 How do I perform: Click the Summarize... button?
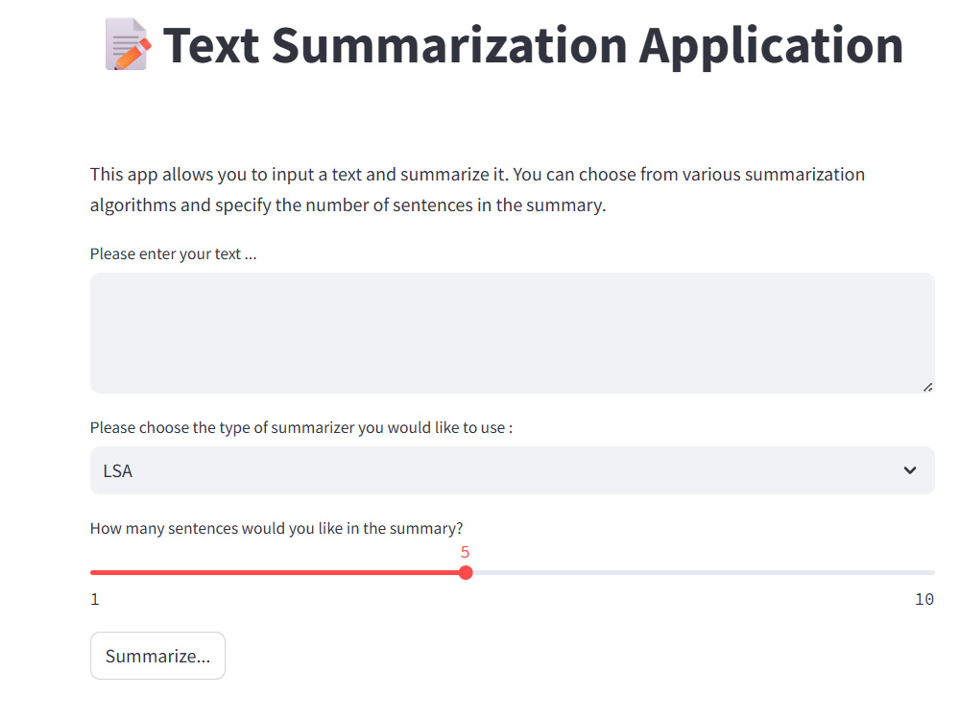click(x=158, y=656)
